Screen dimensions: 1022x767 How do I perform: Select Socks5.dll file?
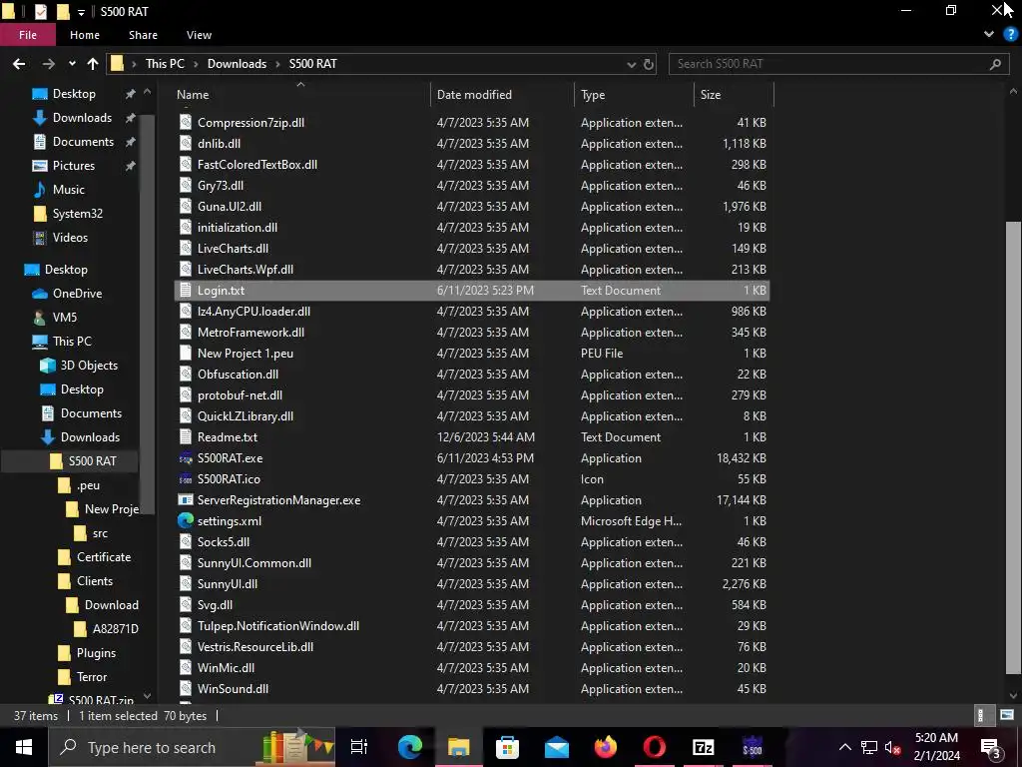[224, 542]
